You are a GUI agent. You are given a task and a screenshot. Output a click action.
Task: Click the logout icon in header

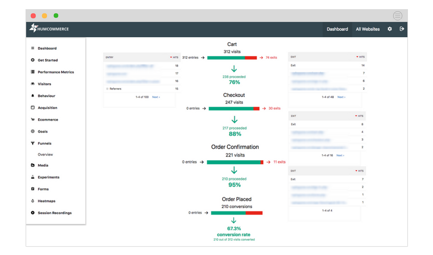[x=402, y=29]
